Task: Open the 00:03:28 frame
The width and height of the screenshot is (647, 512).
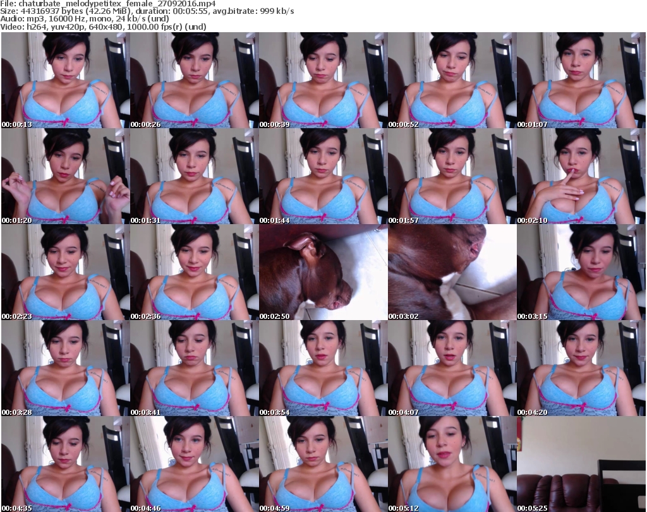Action: pos(65,368)
